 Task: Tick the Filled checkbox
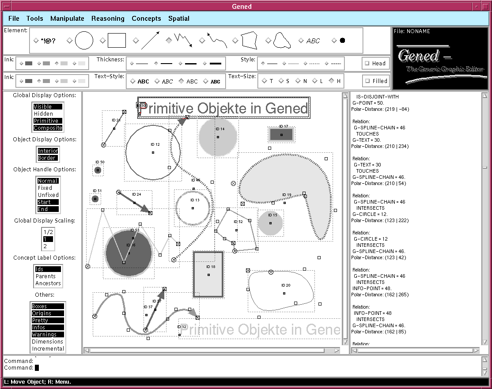[x=376, y=81]
